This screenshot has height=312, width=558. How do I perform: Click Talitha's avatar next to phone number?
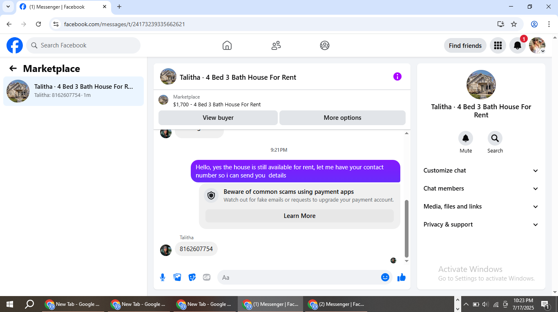(166, 250)
